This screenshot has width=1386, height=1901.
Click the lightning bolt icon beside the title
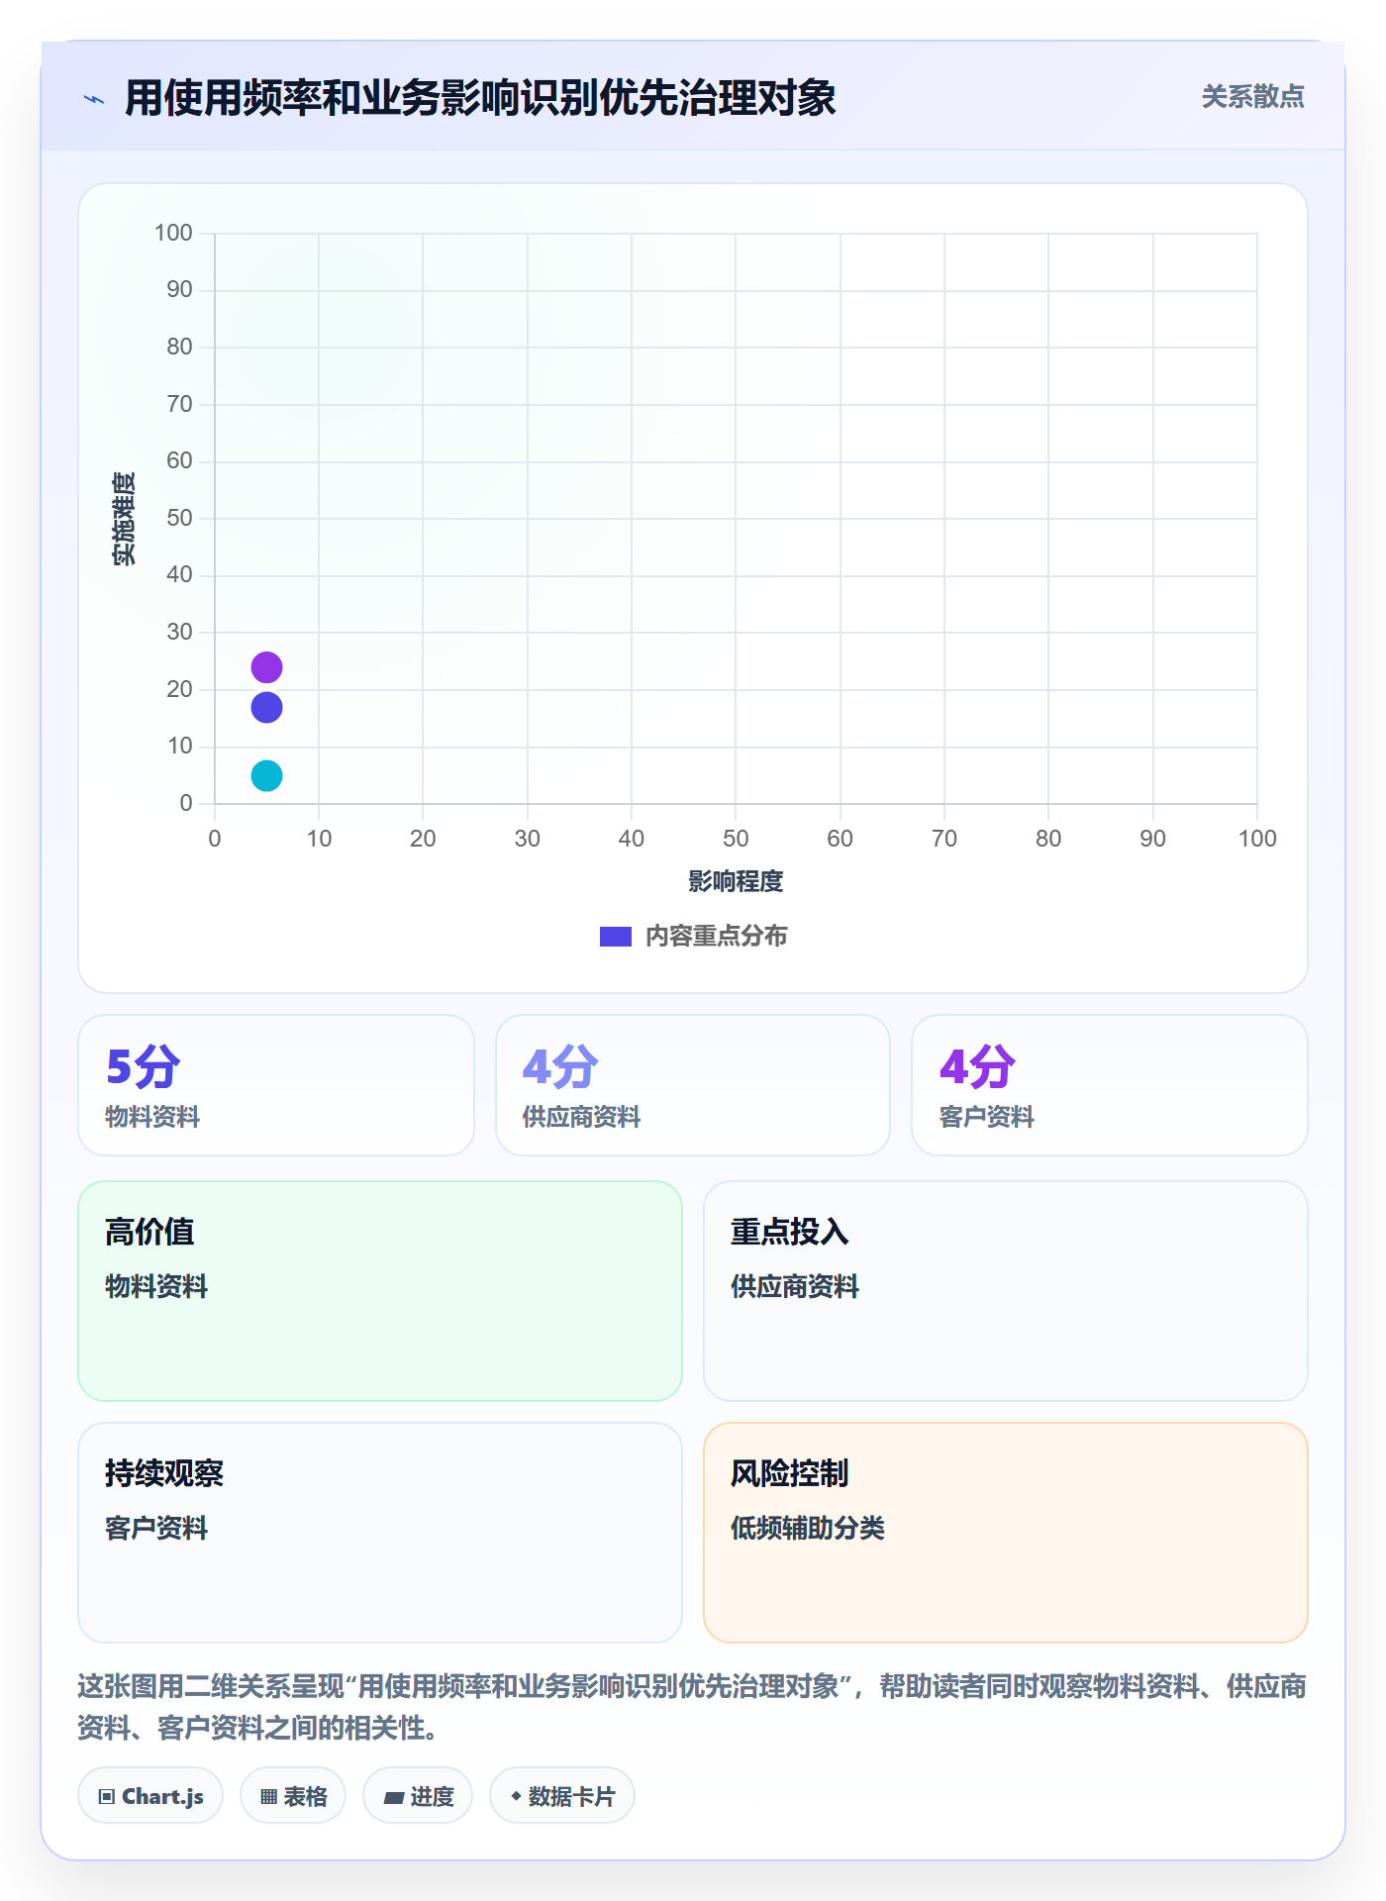[94, 99]
